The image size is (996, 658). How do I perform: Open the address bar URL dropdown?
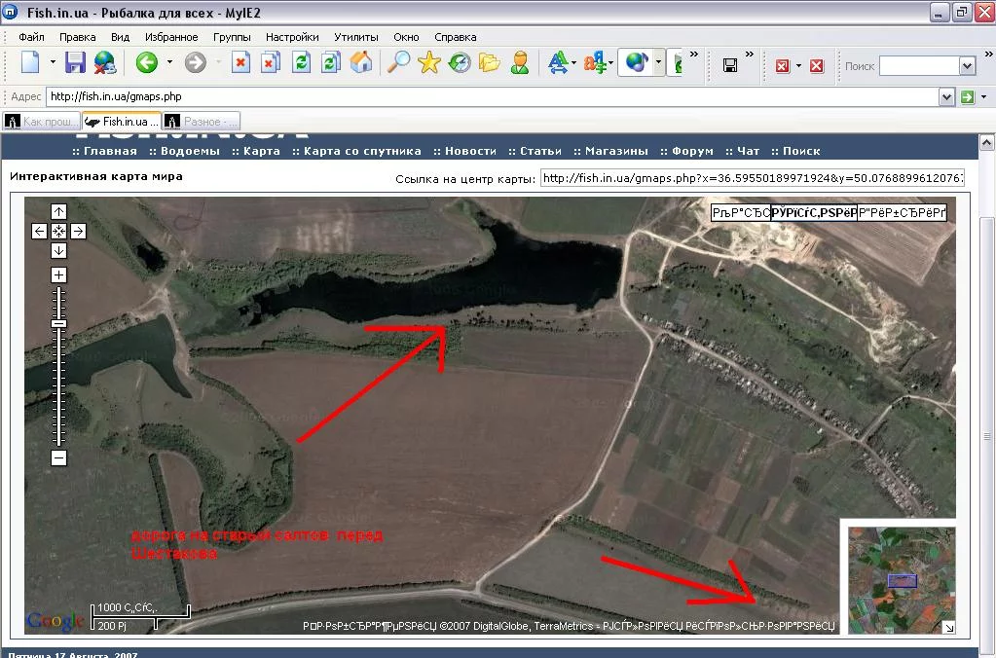tap(945, 97)
